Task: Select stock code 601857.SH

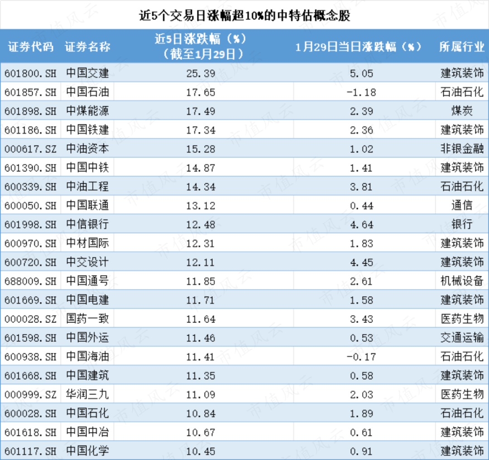Action: coord(30,93)
